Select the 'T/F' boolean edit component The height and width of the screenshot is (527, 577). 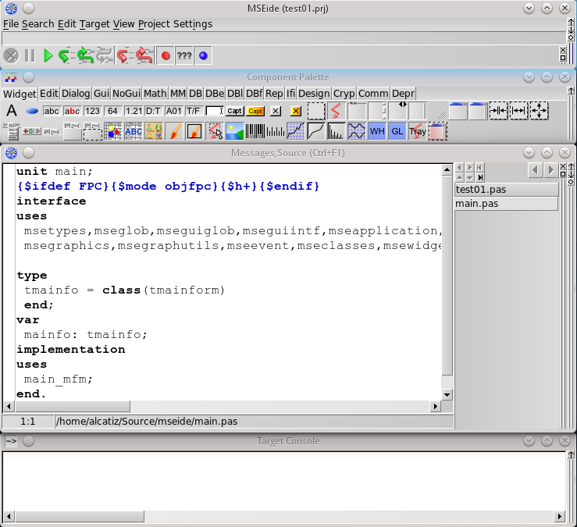click(194, 111)
